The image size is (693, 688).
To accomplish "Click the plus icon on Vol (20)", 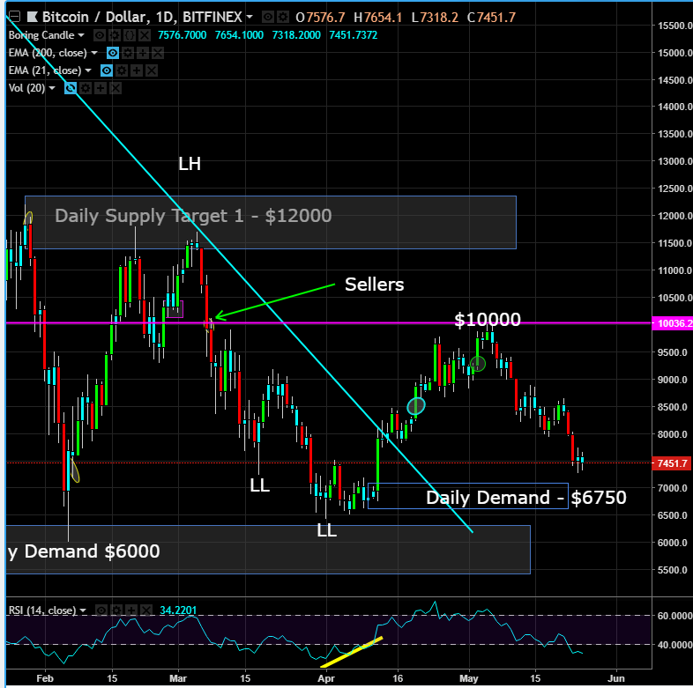I will [101, 88].
